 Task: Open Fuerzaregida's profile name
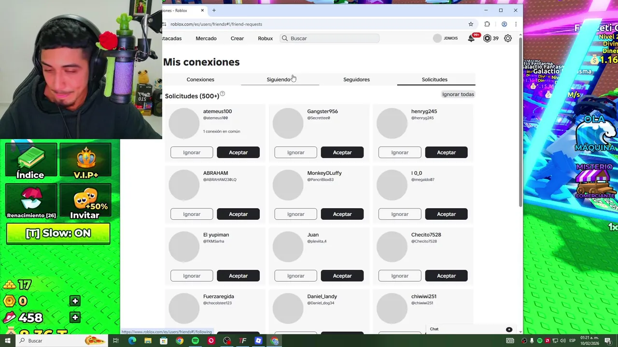pyautogui.click(x=219, y=296)
